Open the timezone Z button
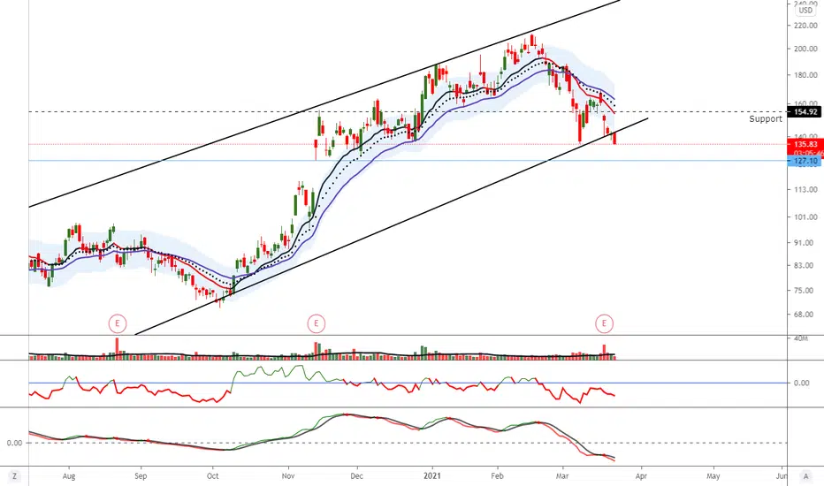This screenshot has width=824, height=486. point(14,476)
